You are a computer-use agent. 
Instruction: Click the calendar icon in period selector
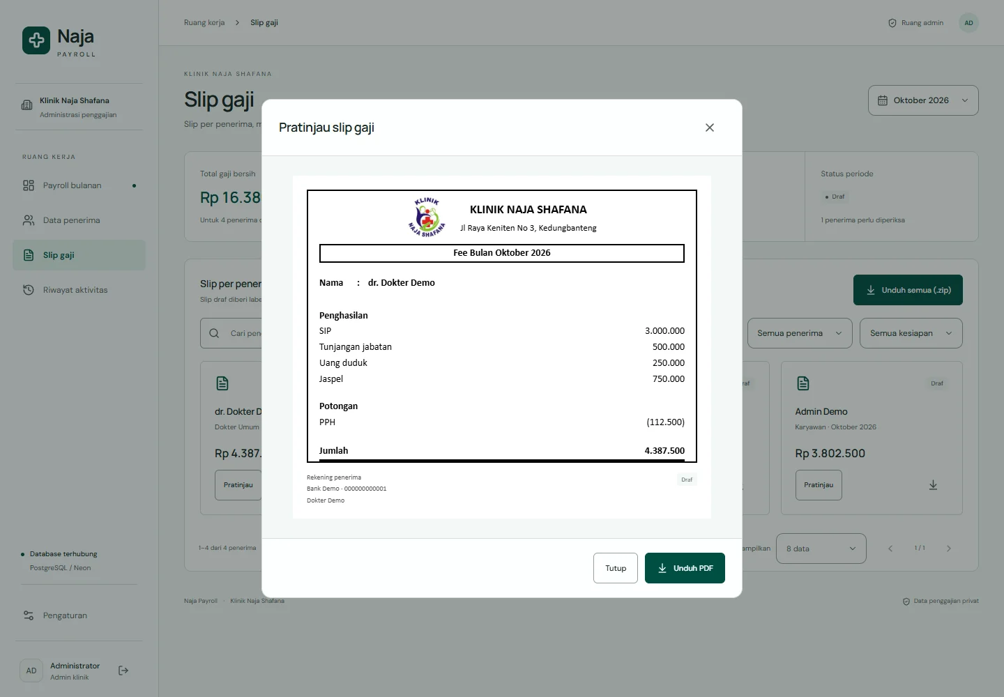click(883, 100)
